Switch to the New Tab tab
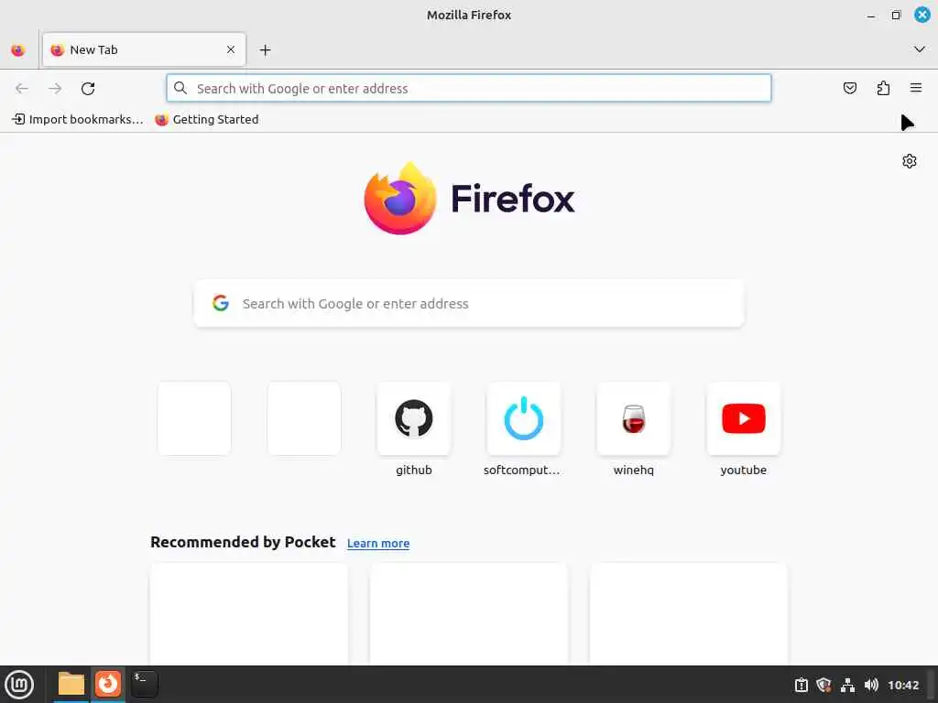938x703 pixels. tap(144, 49)
